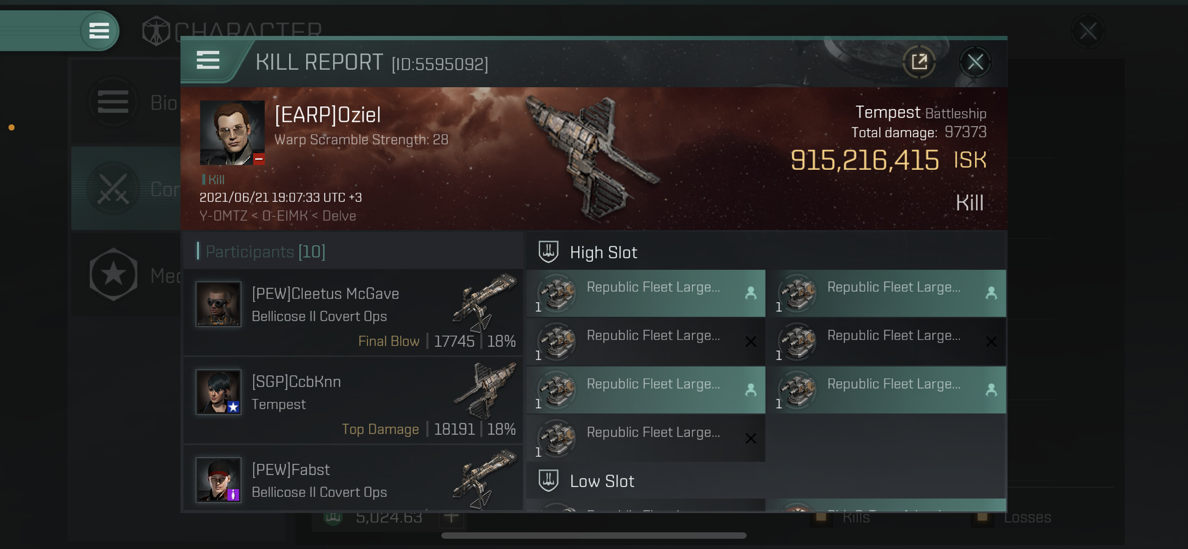Screen dimensions: 1188x549
Task: Select CcbKnn participant entry
Action: pos(353,400)
